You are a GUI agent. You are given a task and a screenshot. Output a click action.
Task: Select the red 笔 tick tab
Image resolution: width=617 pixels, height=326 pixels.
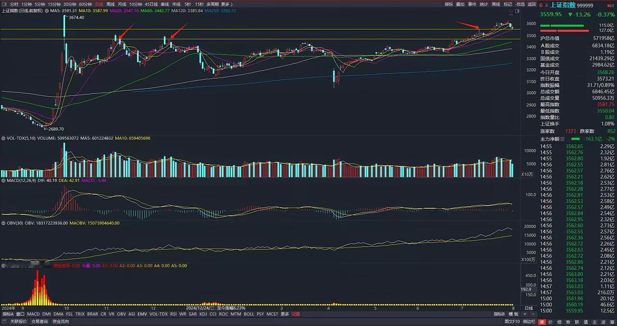pyautogui.click(x=542, y=322)
